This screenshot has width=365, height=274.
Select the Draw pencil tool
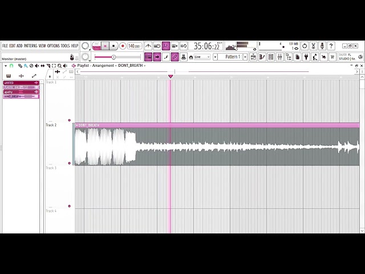[x=21, y=66]
